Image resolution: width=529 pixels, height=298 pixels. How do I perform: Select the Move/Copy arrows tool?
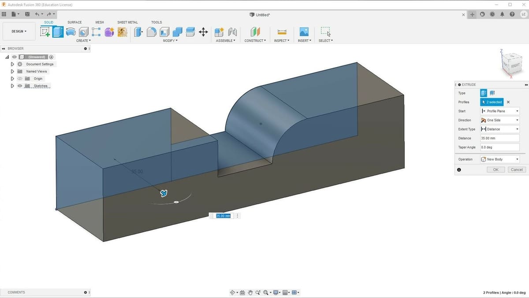tap(203, 32)
